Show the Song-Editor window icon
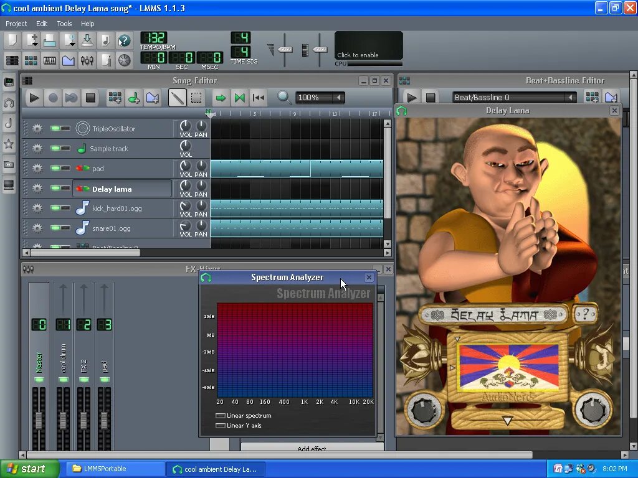The image size is (638, 478). (x=12, y=60)
